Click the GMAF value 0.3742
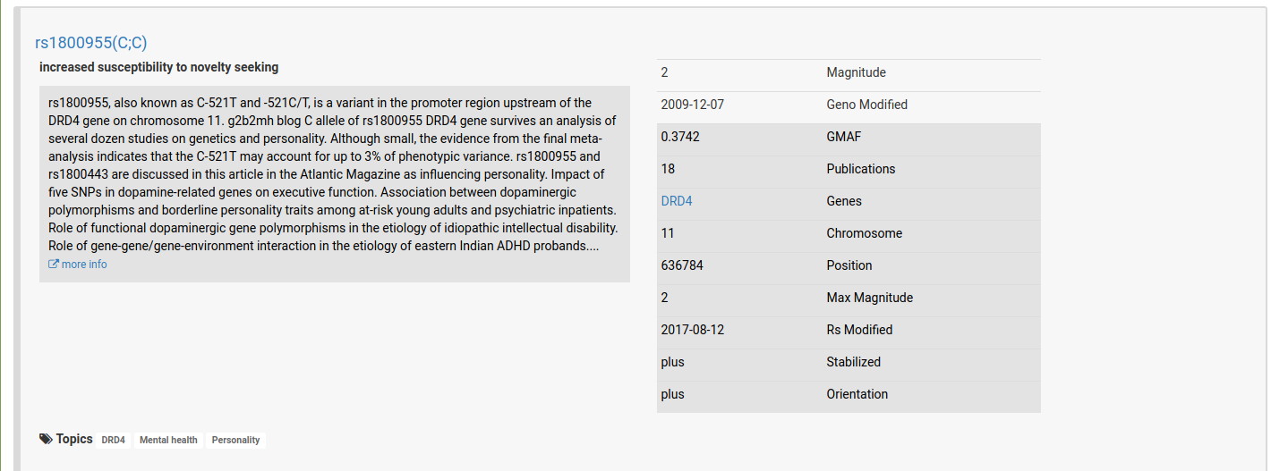 coord(680,137)
